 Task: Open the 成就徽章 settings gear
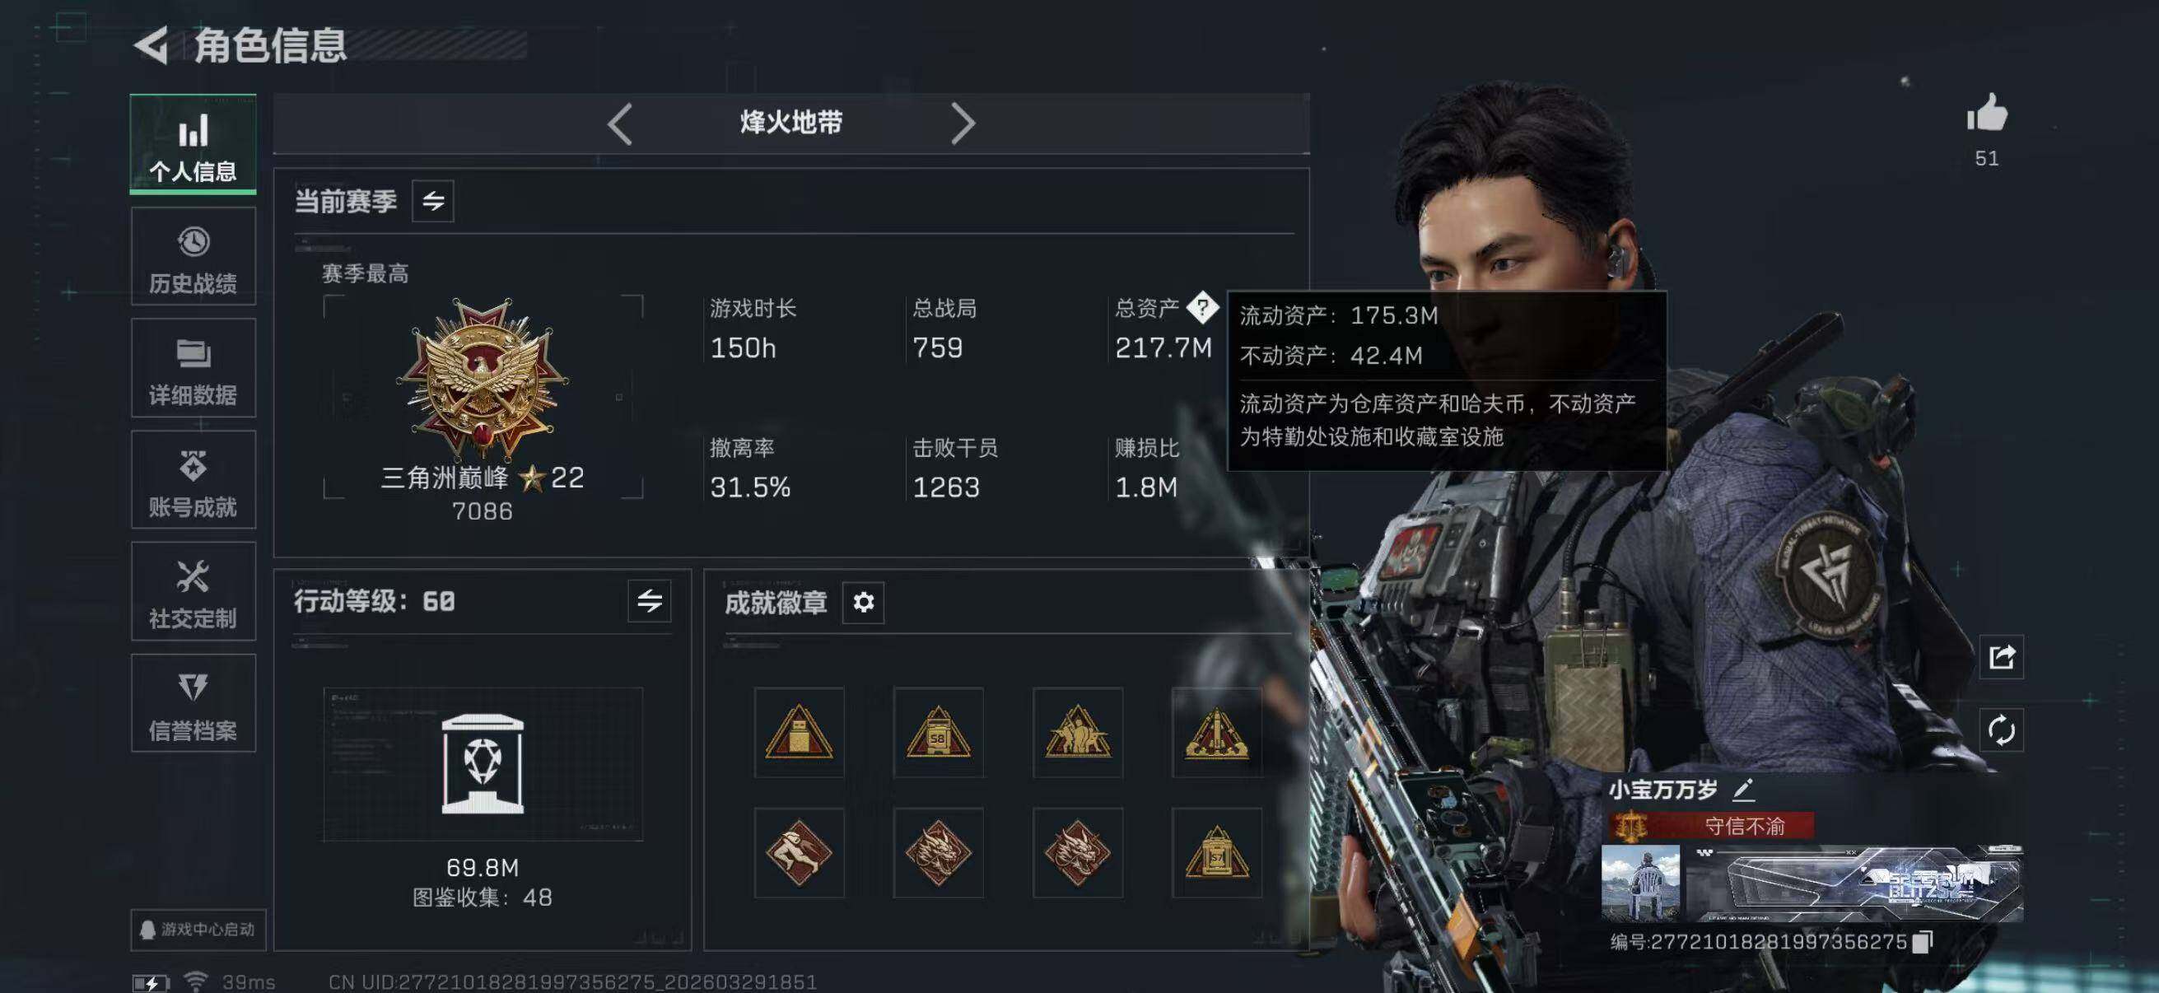point(863,602)
